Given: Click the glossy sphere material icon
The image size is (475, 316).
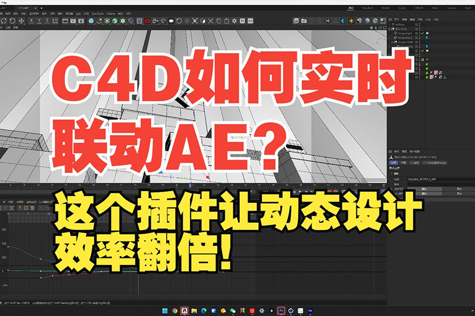Looking at the screenshot, I should click(367, 21).
